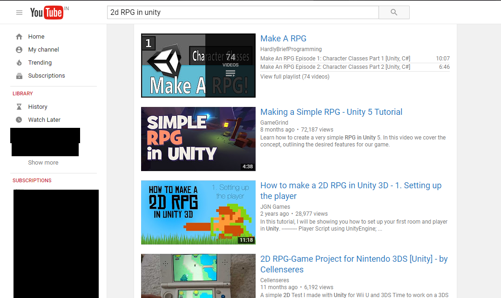The width and height of the screenshot is (501, 298).
Task: Visit the GameGrind channel
Action: [x=274, y=123]
